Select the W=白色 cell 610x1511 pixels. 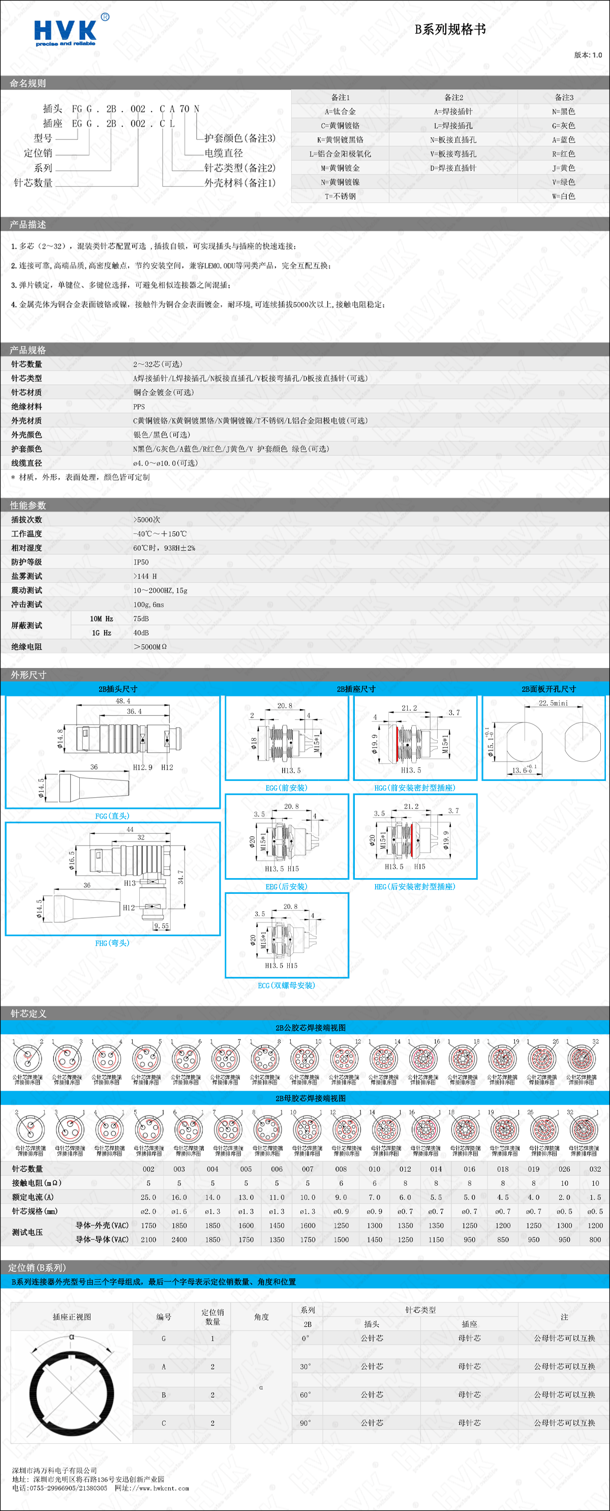point(563,196)
